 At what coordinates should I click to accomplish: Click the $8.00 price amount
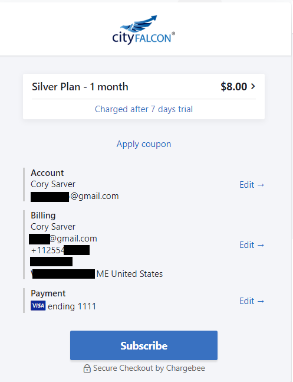click(x=234, y=86)
